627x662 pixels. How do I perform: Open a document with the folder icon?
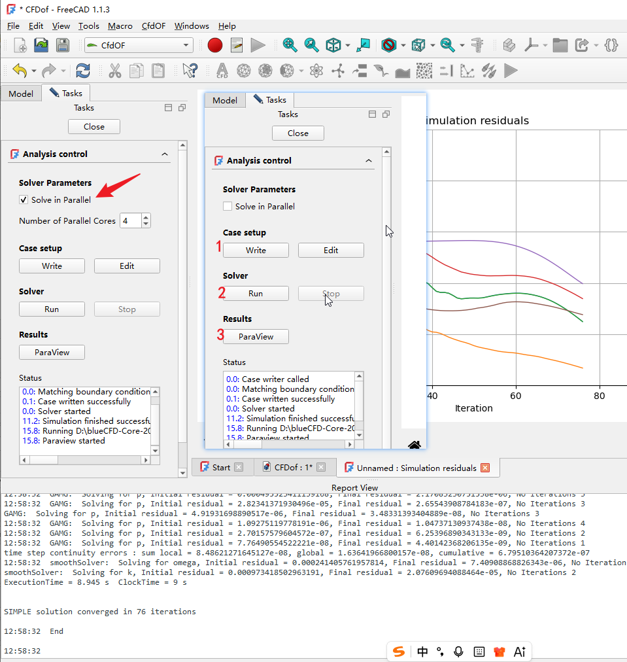coord(41,45)
